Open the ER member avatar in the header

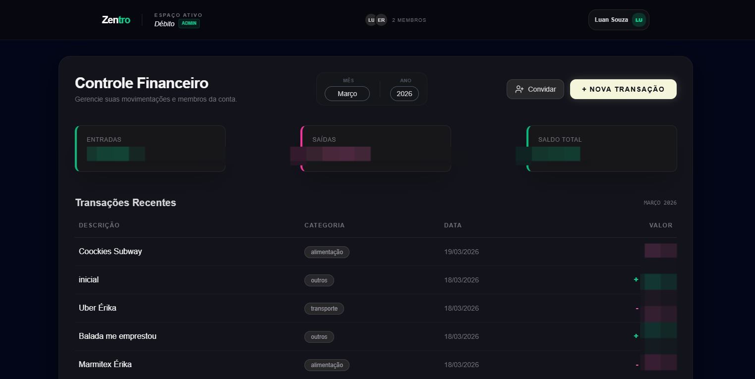[x=381, y=20]
